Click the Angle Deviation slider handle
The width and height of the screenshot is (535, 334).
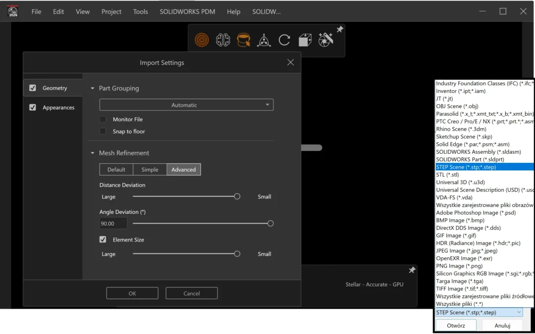pyautogui.click(x=270, y=224)
